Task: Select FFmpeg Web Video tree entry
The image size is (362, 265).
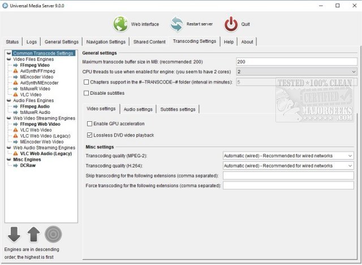Action: click(40, 124)
